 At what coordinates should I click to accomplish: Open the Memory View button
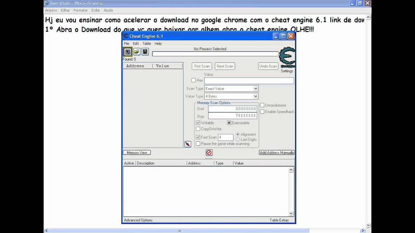pyautogui.click(x=137, y=153)
